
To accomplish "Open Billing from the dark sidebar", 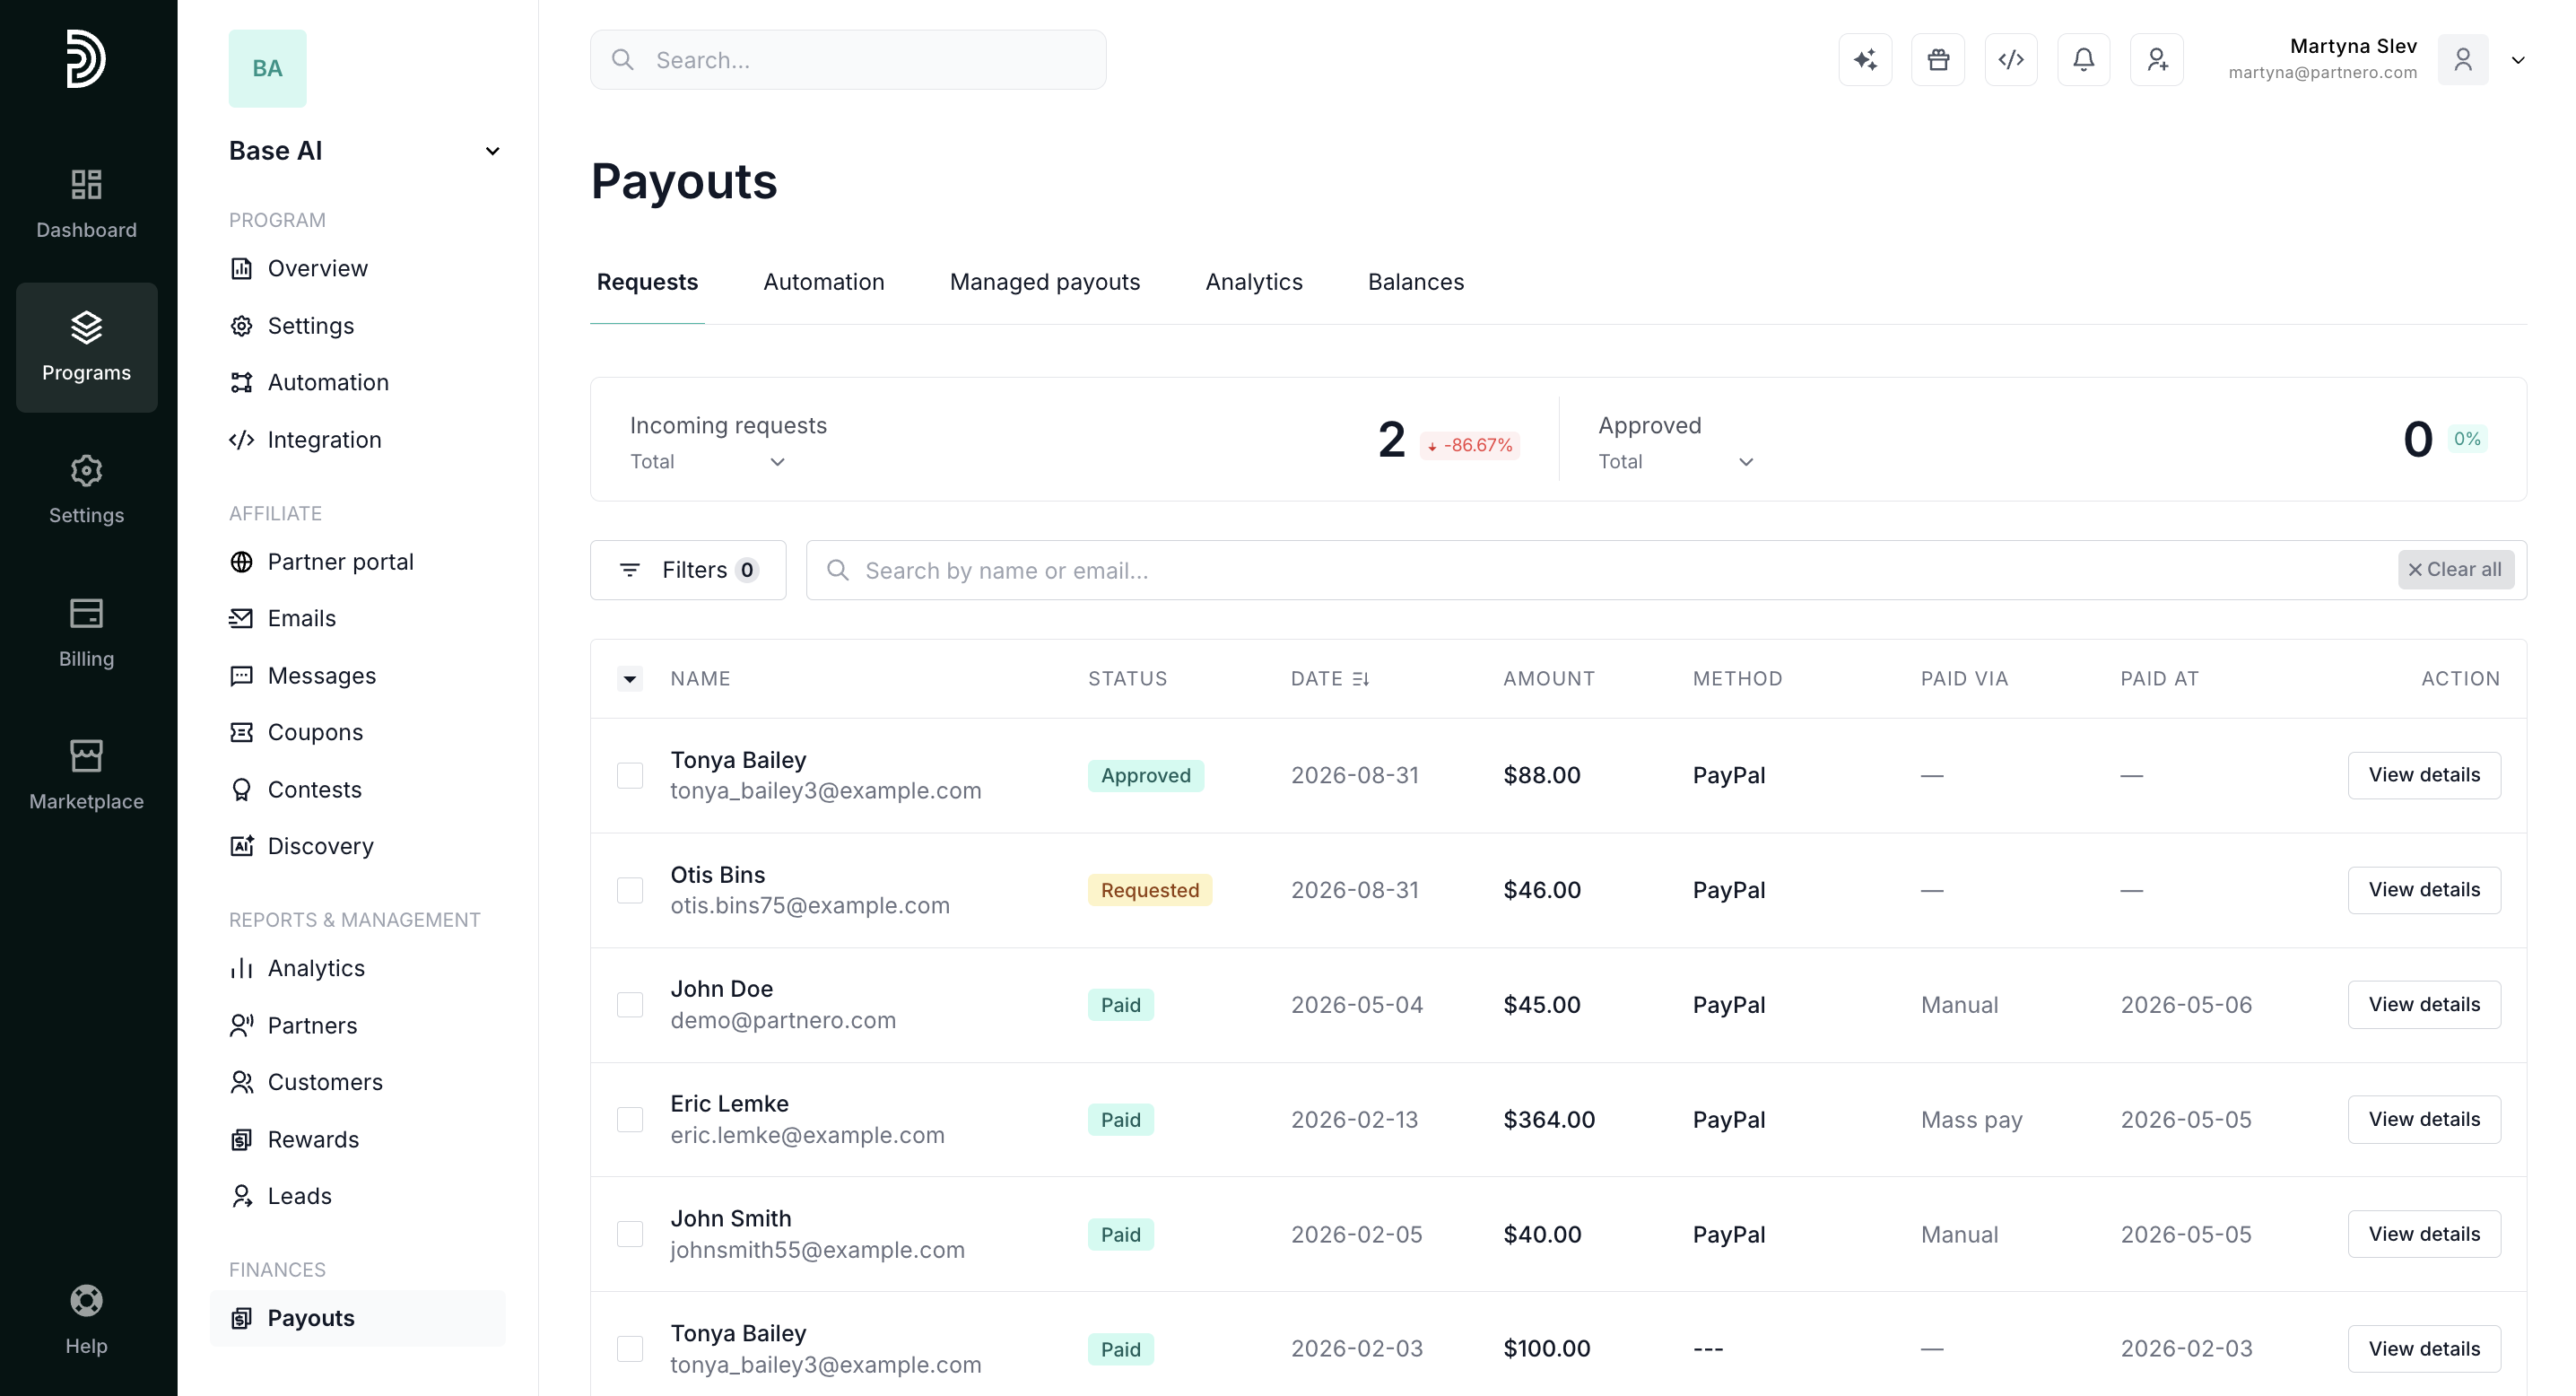I will click(87, 633).
